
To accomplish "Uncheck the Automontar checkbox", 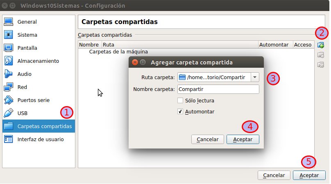I will [180, 111].
